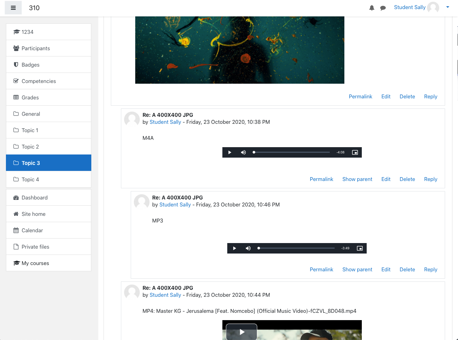Viewport: 458px width, 340px height.
Task: Edit the image post
Action: pos(386,97)
